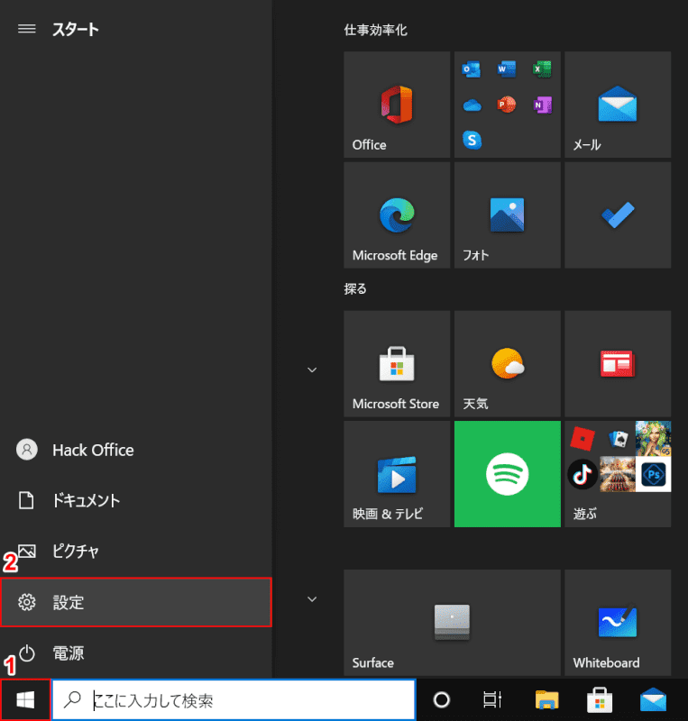Launch Excel from the Office folder tile
The image size is (688, 721).
click(x=542, y=69)
